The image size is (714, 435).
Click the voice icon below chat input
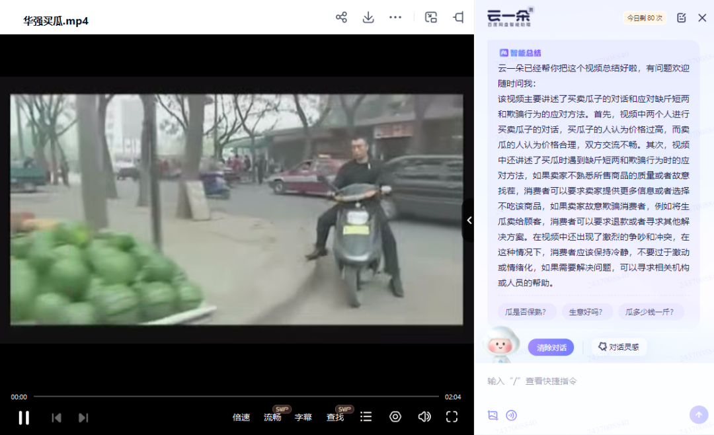point(511,415)
